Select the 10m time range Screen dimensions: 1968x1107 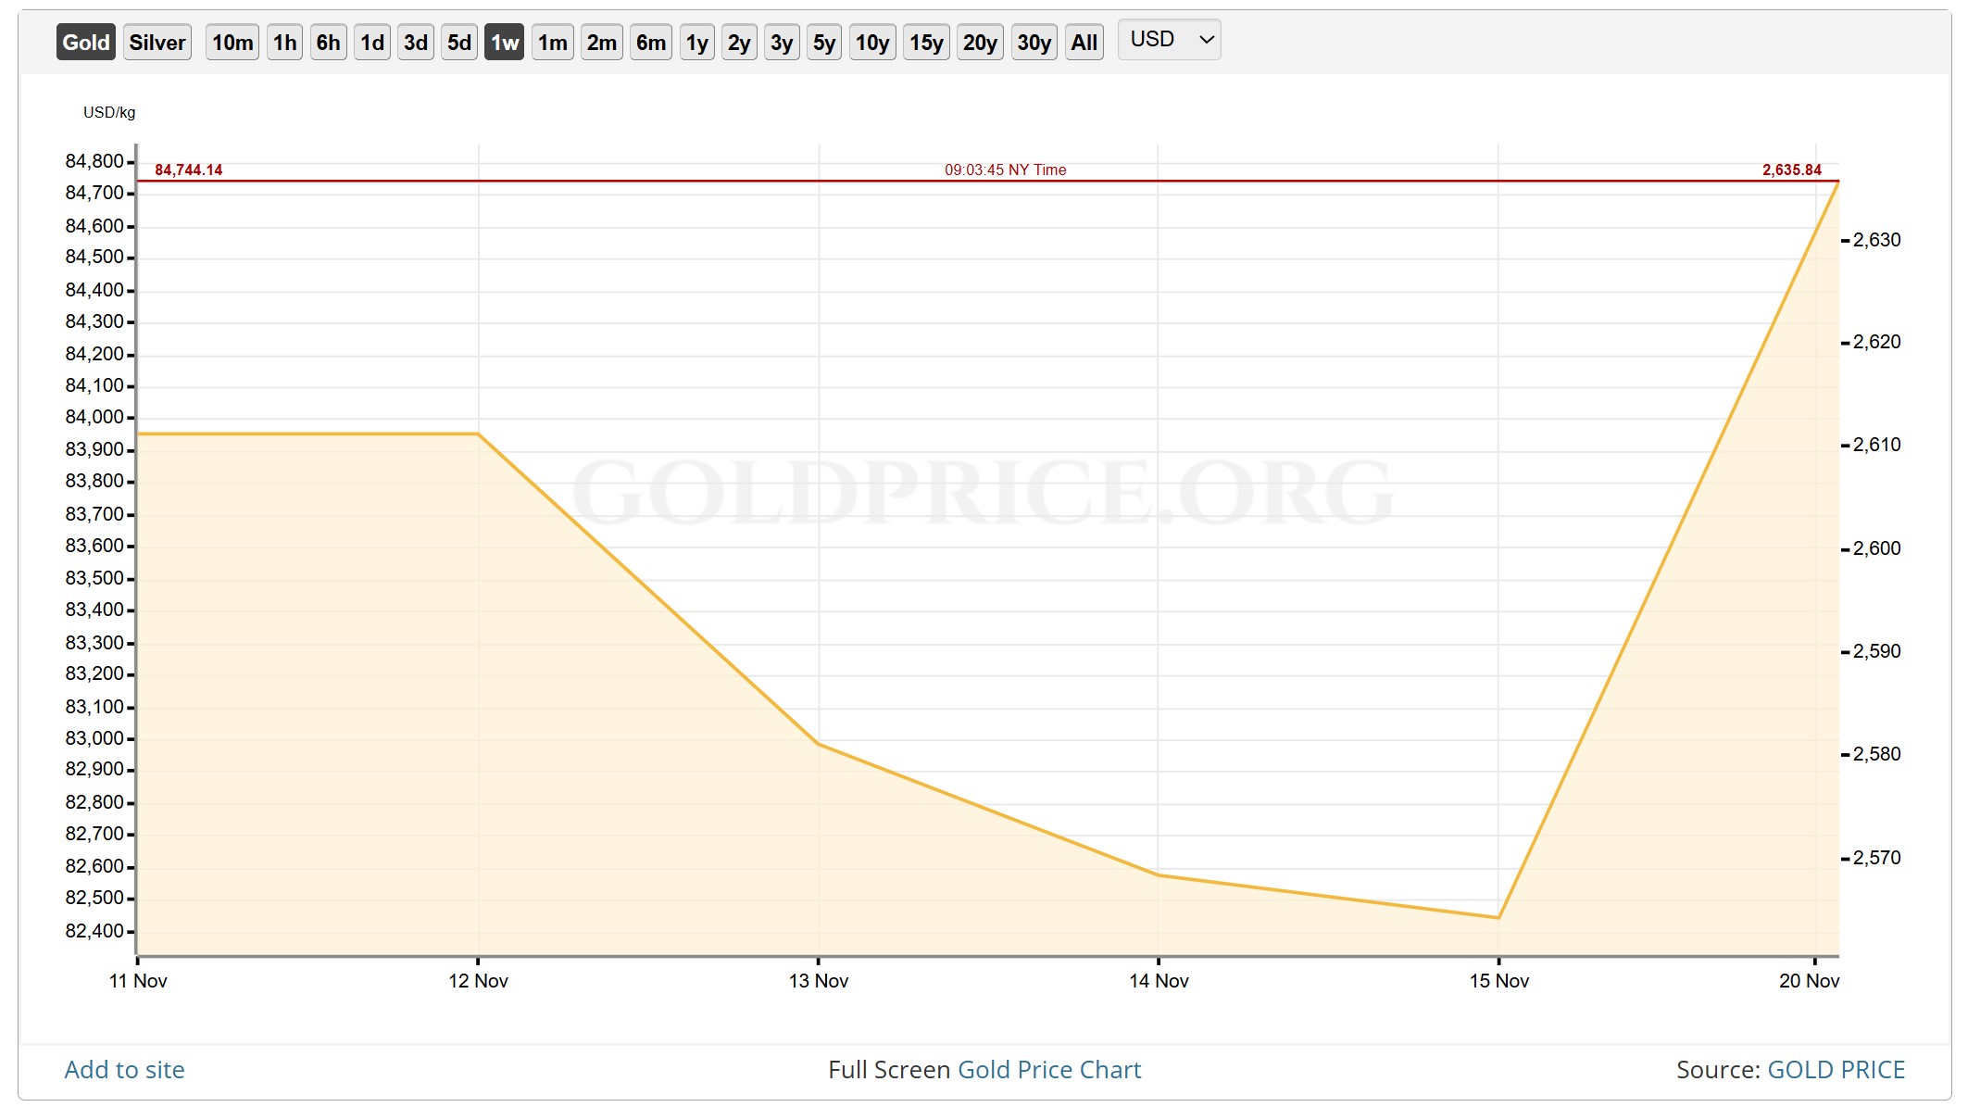[232, 43]
